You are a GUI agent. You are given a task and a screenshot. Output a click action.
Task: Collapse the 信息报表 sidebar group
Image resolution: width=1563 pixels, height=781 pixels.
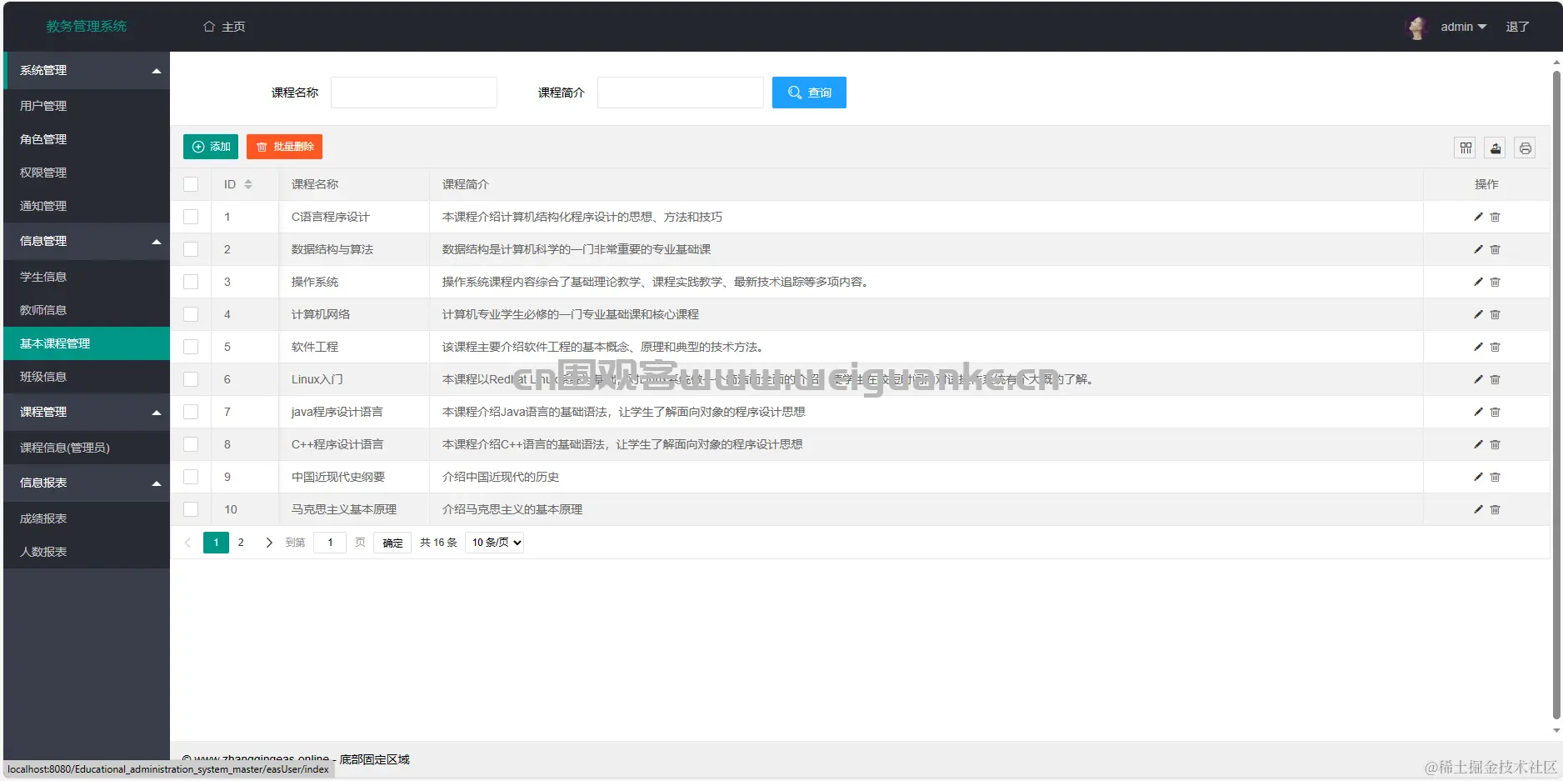(87, 483)
